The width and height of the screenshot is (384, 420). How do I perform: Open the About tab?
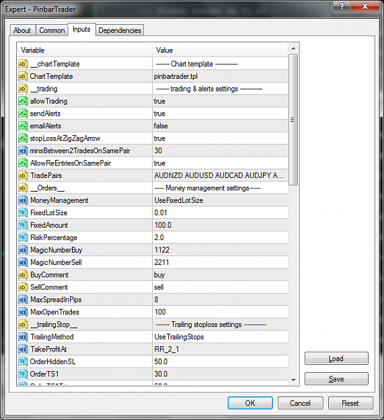pos(22,30)
